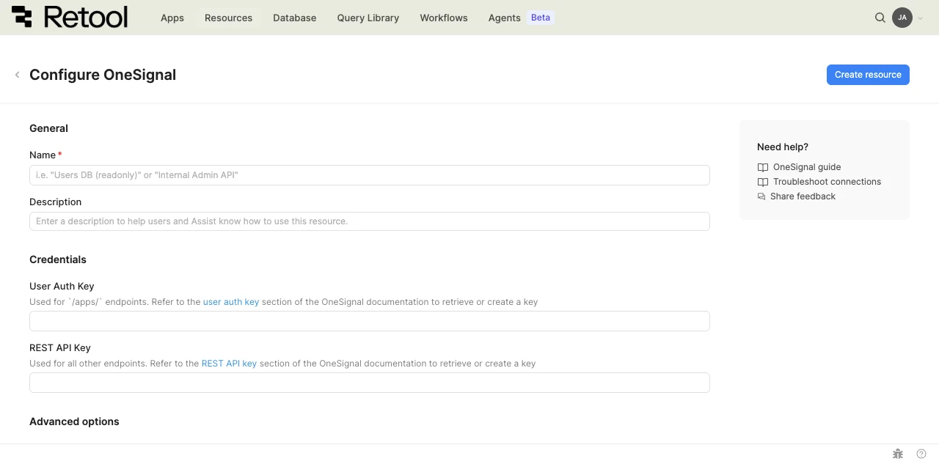Viewport: 939px width, 464px height.
Task: Follow the REST API key documentation link
Action: 229,364
